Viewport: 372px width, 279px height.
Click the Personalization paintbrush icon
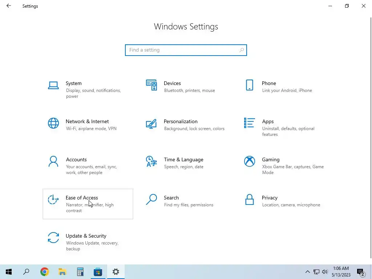(151, 124)
